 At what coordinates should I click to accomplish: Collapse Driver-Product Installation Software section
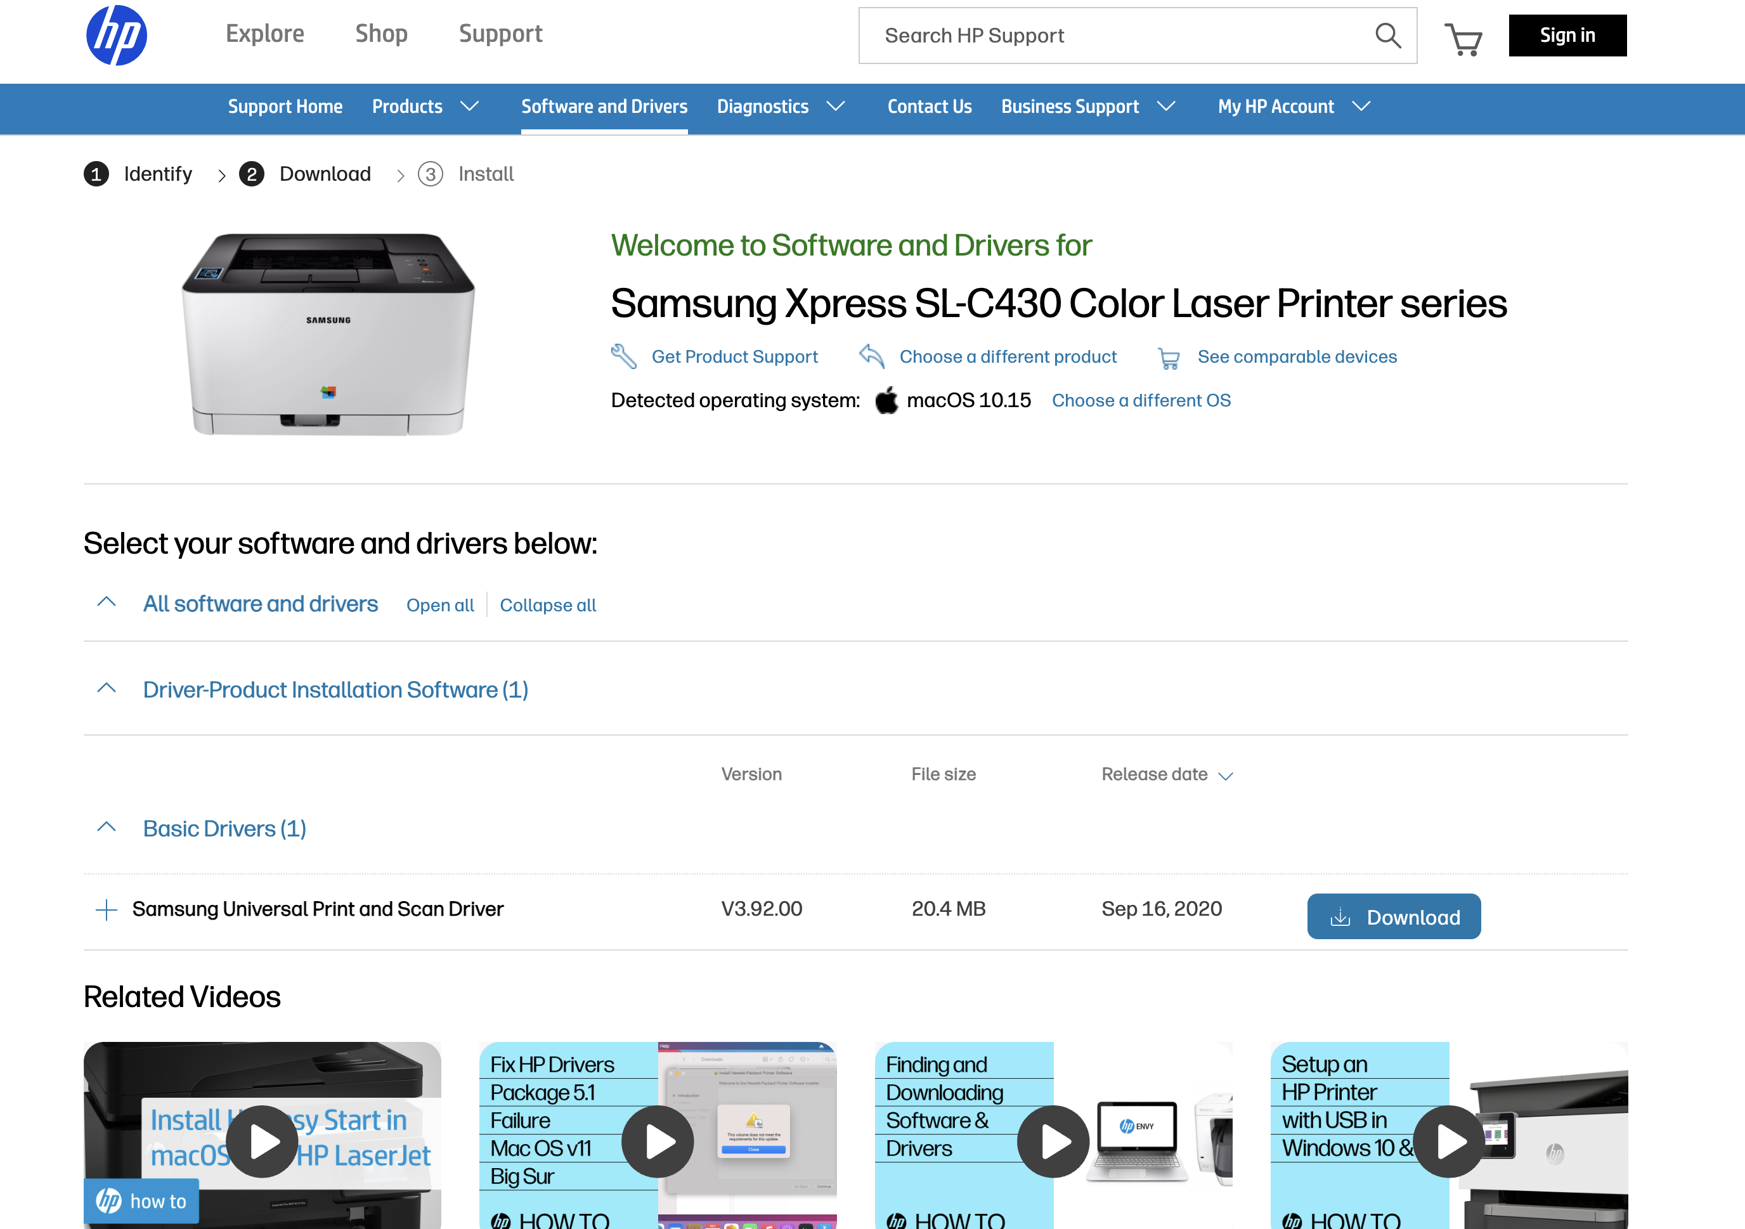point(107,689)
